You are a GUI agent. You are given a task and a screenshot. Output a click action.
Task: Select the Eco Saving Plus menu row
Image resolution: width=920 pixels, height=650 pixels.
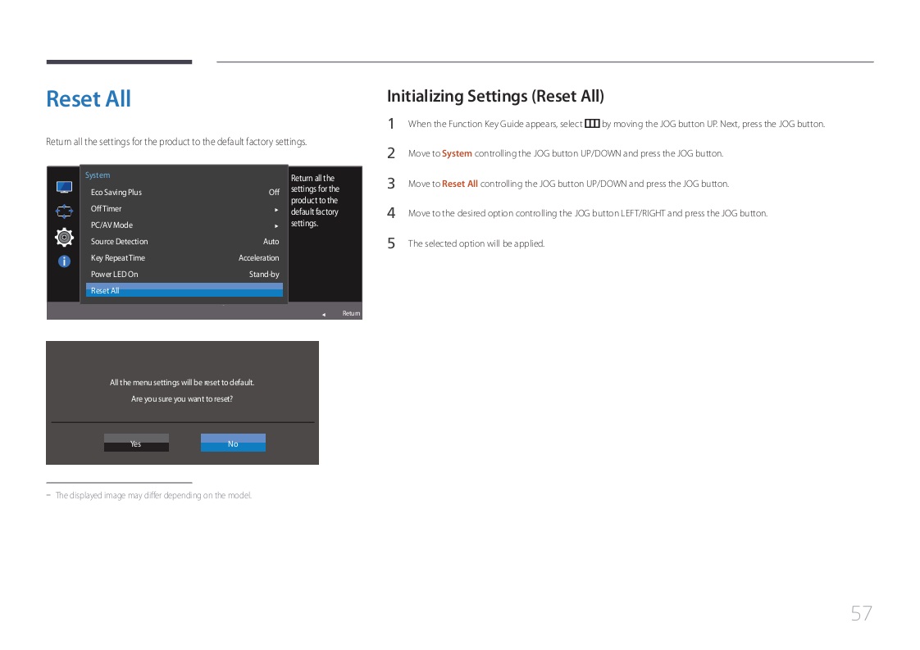[184, 193]
